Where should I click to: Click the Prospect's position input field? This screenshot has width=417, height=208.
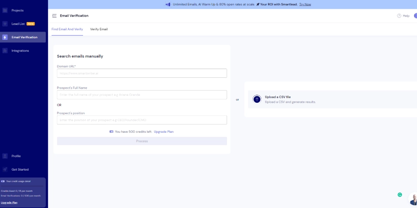(142, 120)
